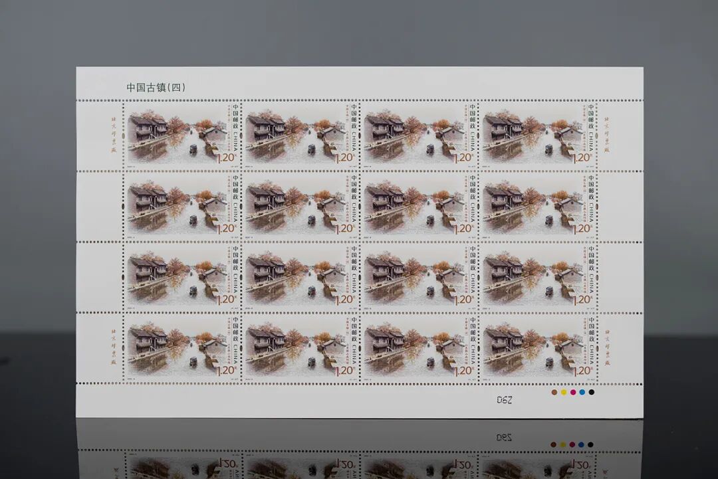Click the stamp in row one, column four
Viewport: 718px width, 479px height.
[539, 135]
